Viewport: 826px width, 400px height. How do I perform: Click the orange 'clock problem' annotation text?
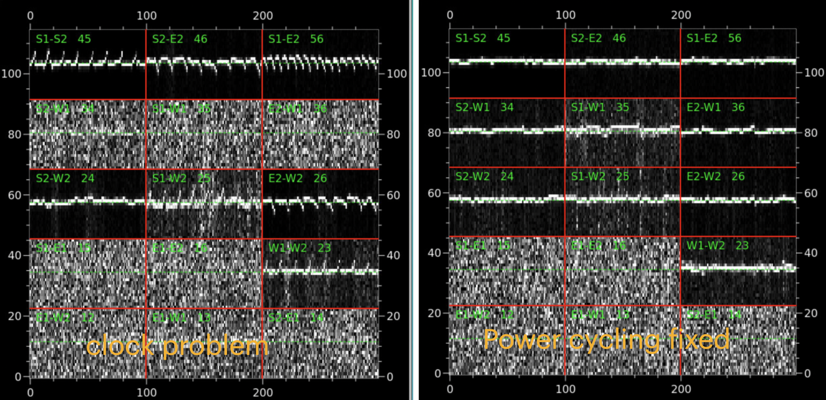point(177,346)
